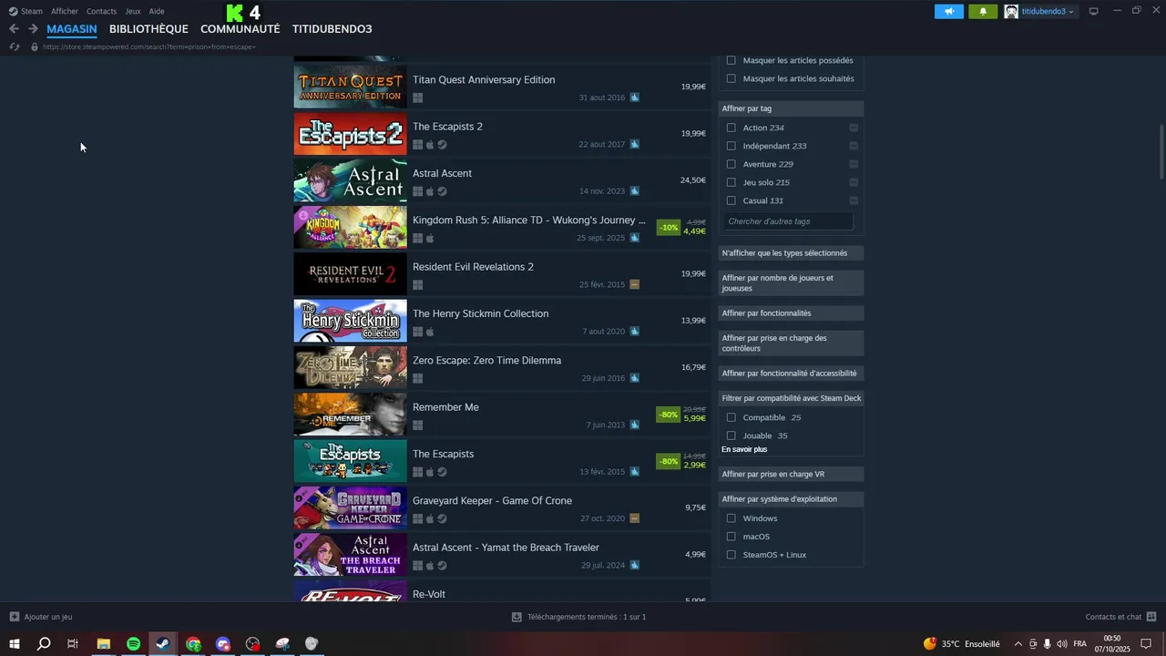Expand N'afficher que les types sélectionnés
The width and height of the screenshot is (1166, 656).
(x=791, y=253)
